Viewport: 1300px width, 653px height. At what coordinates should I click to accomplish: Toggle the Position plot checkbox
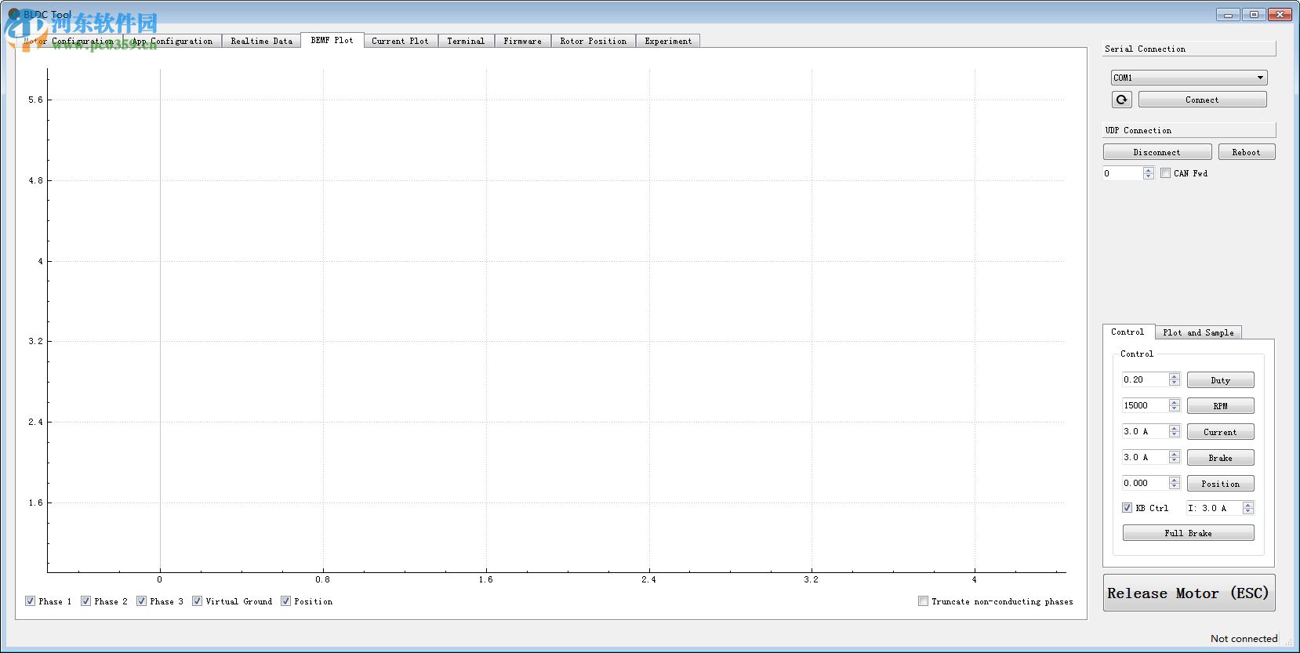tap(286, 601)
